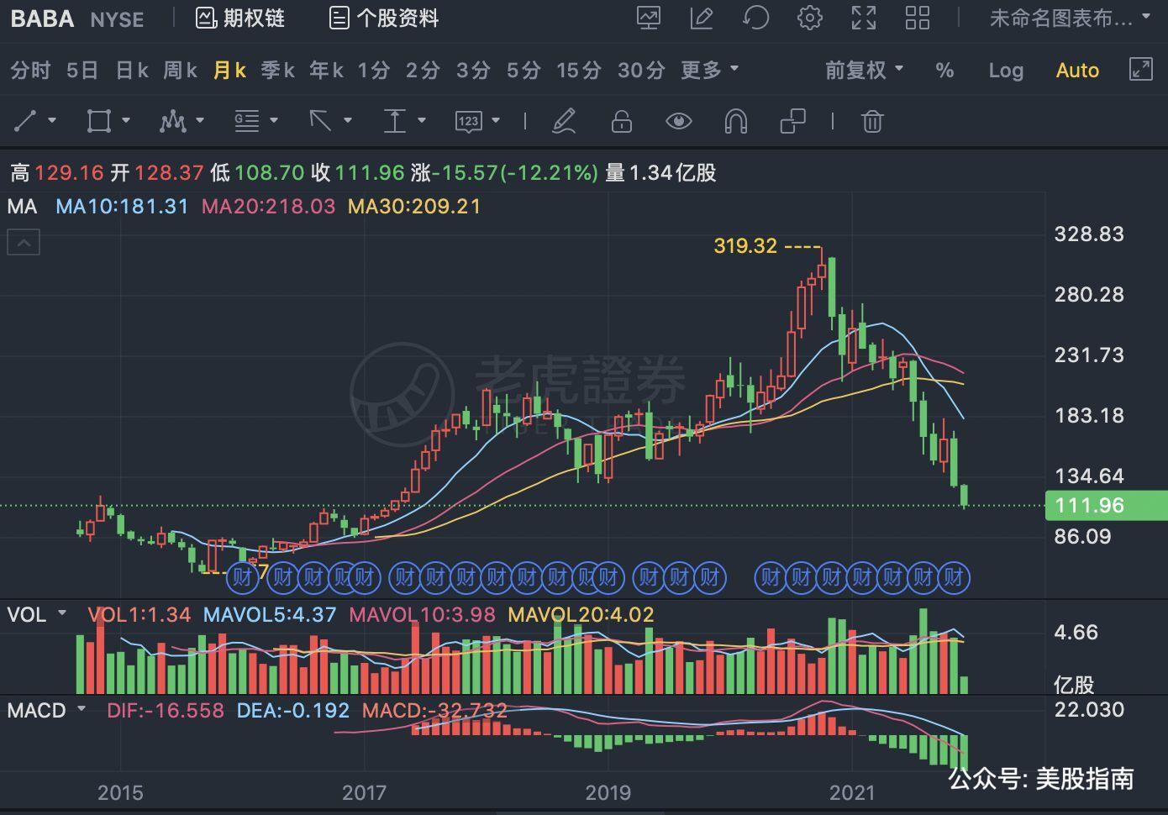The width and height of the screenshot is (1168, 815).
Task: Open the MACD indicator dropdown
Action: tap(82, 710)
